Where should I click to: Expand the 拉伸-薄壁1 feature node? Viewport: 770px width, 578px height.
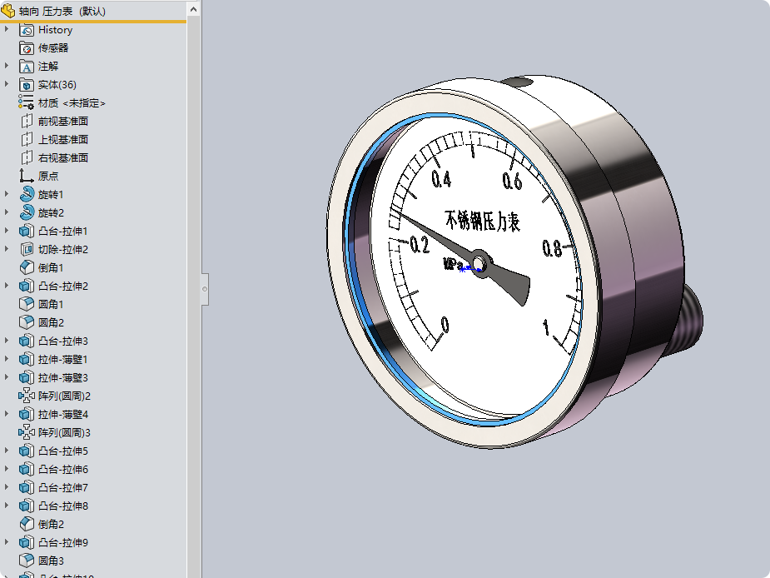tap(7, 359)
